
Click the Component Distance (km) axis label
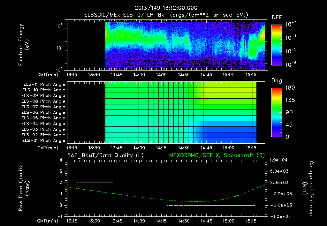click(x=308, y=188)
